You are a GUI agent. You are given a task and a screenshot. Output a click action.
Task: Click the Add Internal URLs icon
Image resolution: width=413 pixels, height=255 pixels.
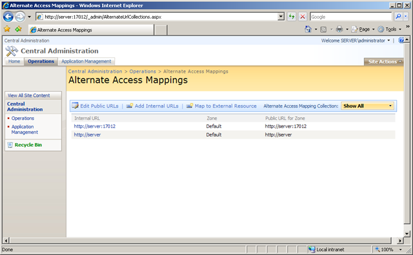130,106
